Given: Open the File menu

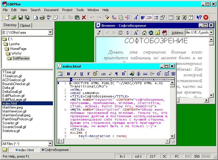Looking at the screenshot, I should (5, 10).
